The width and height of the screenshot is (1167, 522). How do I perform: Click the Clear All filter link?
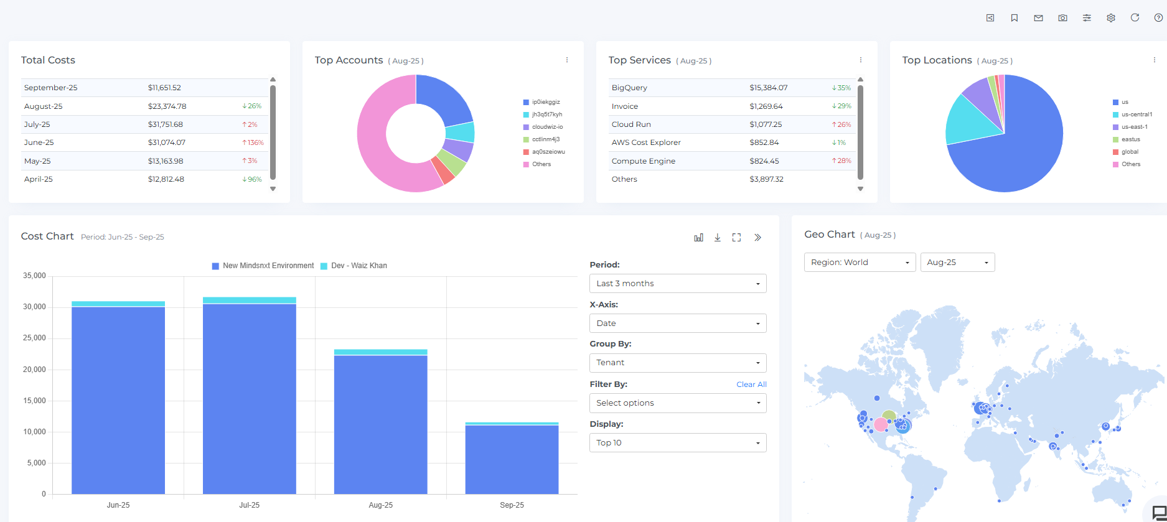click(x=751, y=385)
